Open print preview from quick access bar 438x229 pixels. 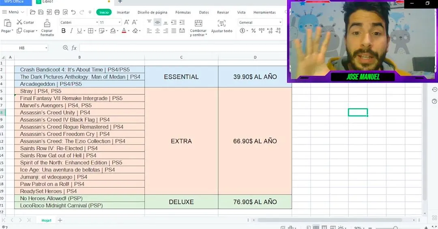(65, 12)
